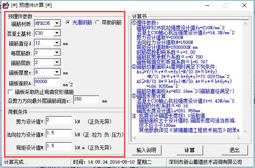Click ①埋件参数 heading in 计算书
The height and width of the screenshot is (168, 255).
(145, 23)
